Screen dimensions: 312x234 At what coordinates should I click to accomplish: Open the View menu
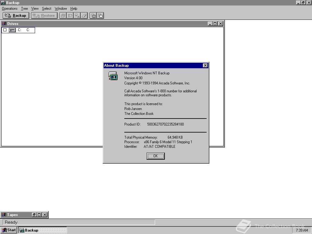pyautogui.click(x=35, y=9)
